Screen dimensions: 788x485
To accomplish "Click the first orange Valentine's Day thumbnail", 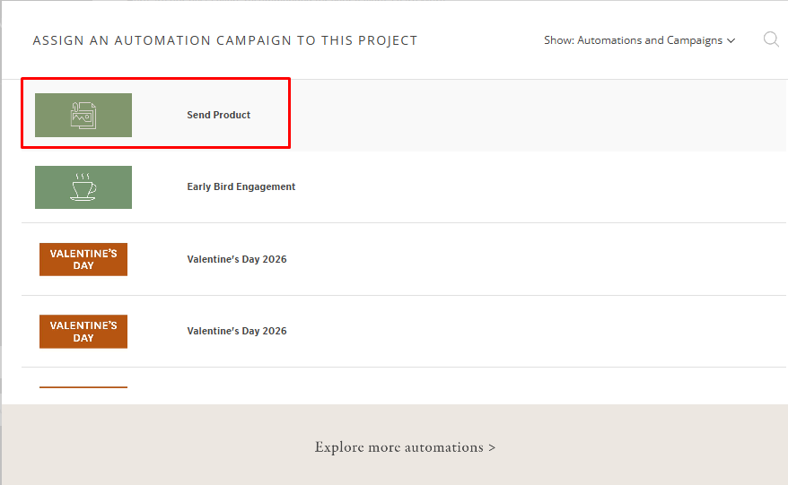I will pos(83,259).
